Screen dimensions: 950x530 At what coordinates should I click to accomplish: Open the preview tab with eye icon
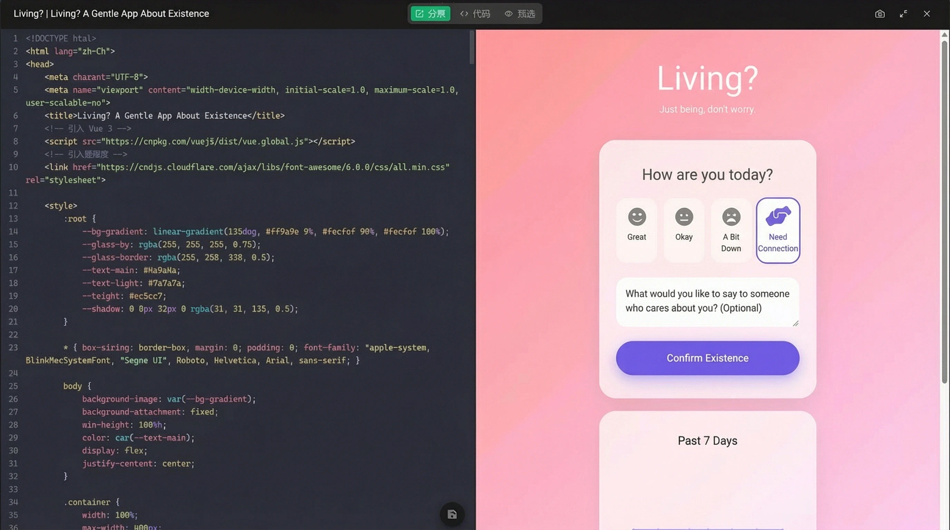tap(520, 14)
